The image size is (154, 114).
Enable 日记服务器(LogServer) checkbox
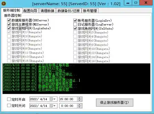click(75, 24)
